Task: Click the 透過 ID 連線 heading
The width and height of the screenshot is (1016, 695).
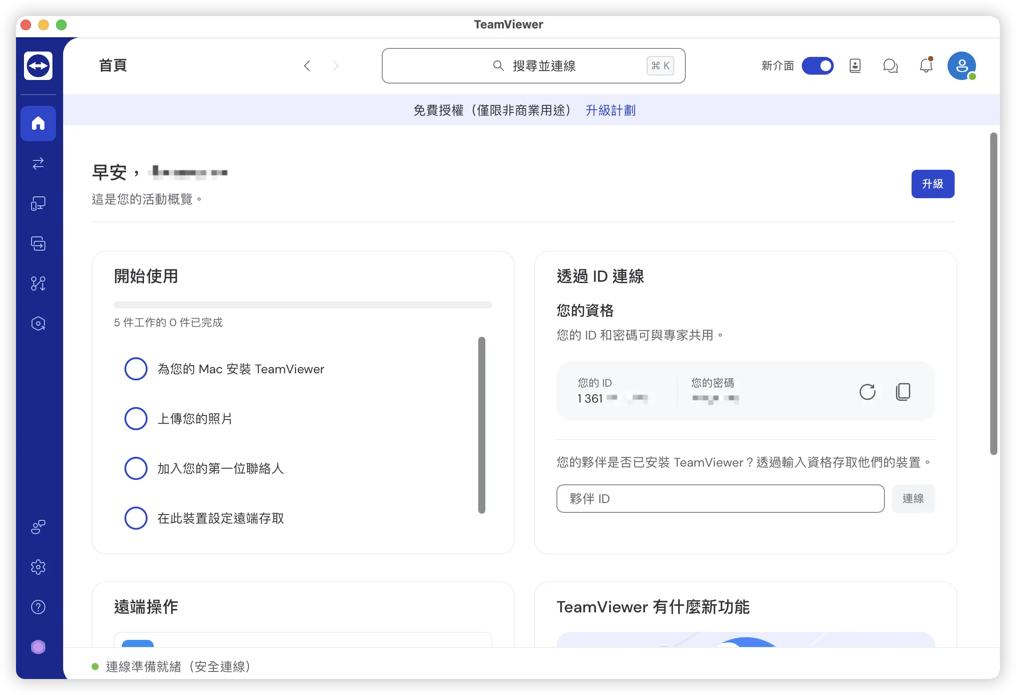Action: coord(600,276)
